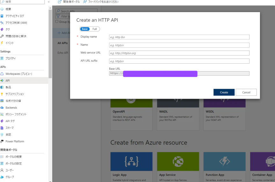
Task: Open the スキーマ icon
Action: click(2, 128)
